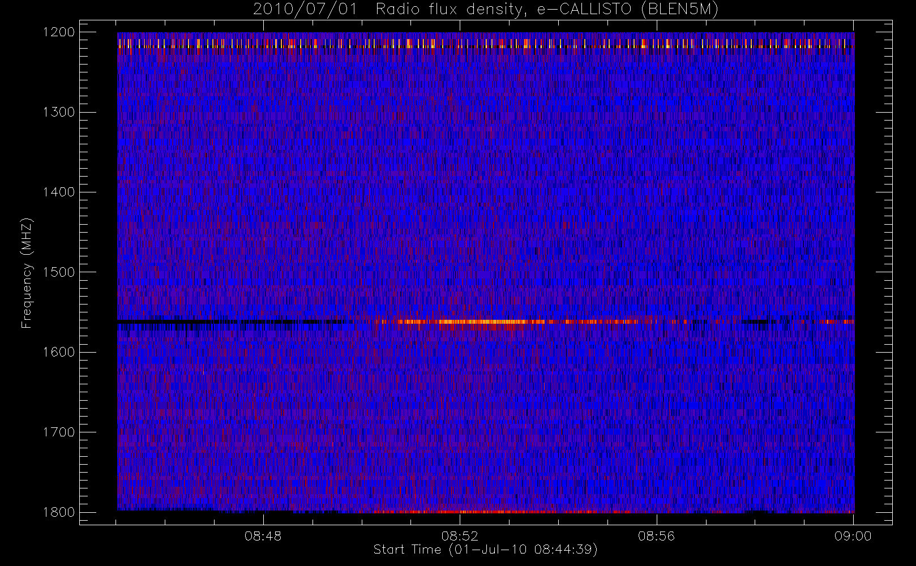Click the 'Frequency (MHz)' y-axis label

tap(27, 273)
